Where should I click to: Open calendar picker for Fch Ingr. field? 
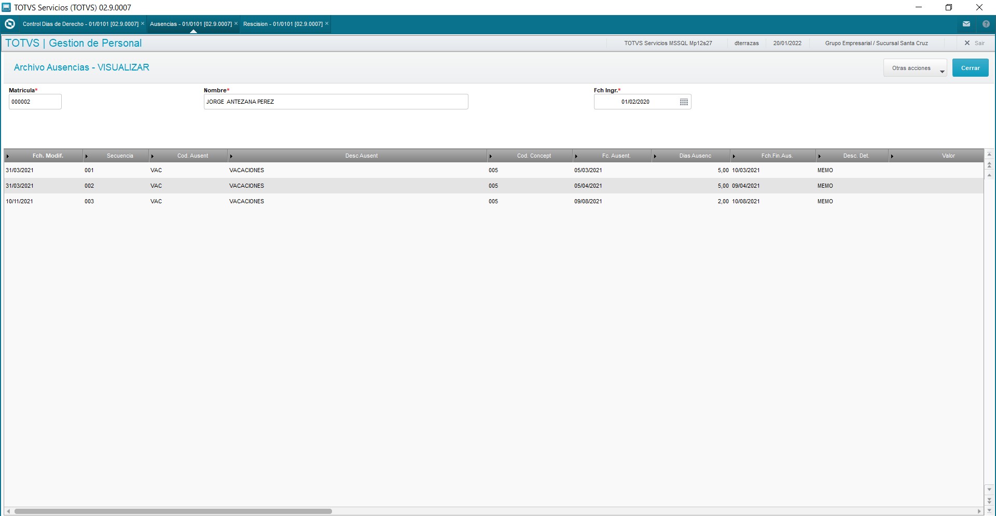[684, 102]
